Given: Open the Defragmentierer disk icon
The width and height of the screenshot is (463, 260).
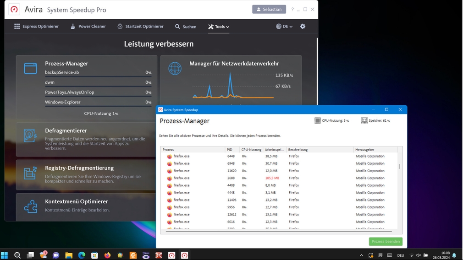Looking at the screenshot, I should point(30,135).
